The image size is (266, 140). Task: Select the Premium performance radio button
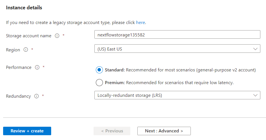99,83
